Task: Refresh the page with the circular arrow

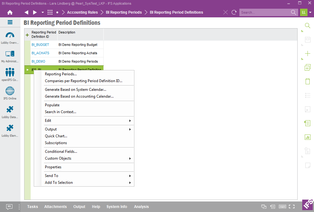Action: click(x=234, y=12)
